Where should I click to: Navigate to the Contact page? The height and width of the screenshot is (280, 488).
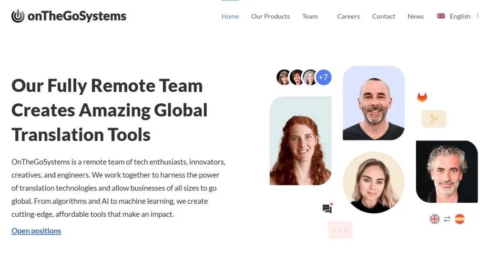[384, 16]
